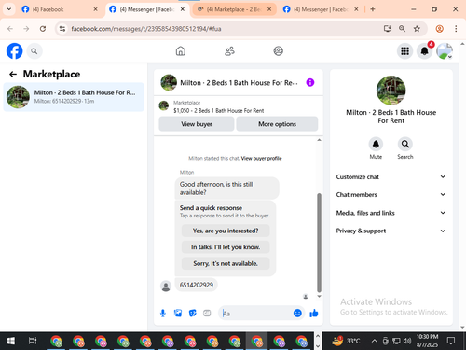Expand Media, files and links section
This screenshot has width=466, height=350.
click(391, 213)
